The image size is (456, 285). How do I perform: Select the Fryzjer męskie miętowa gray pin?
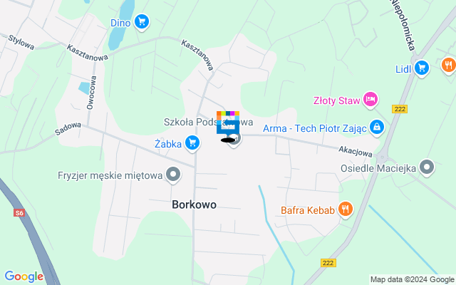[x=173, y=175]
